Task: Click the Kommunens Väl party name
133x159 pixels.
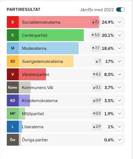Action: point(38,88)
